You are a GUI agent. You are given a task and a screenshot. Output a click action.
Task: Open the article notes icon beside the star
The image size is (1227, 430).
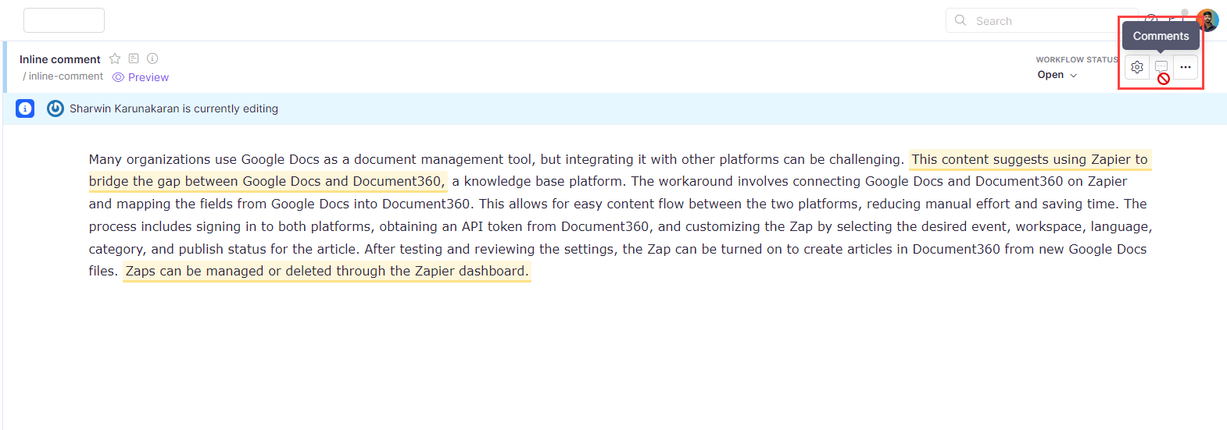(x=134, y=59)
